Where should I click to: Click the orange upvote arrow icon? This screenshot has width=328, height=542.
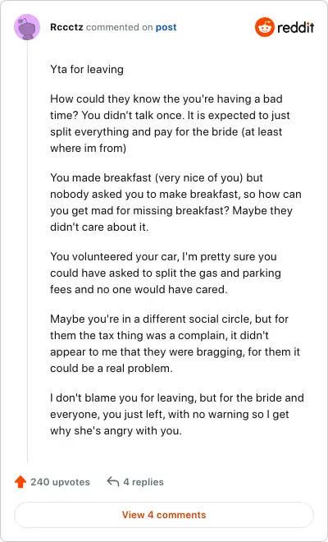(x=20, y=482)
